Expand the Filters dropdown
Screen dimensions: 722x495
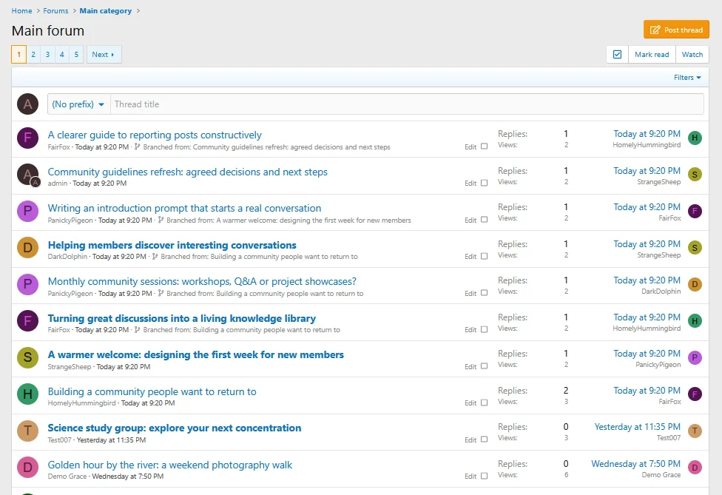pos(687,78)
